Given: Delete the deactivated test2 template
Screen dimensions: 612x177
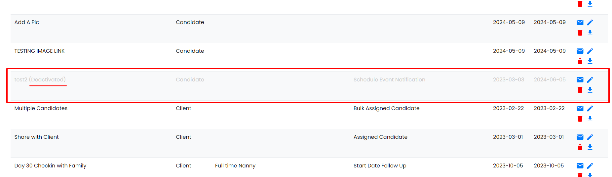Looking at the screenshot, I should click(580, 90).
